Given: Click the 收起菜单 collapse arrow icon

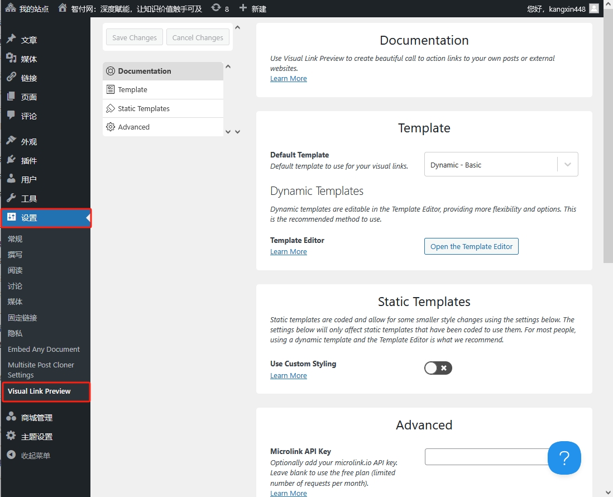Looking at the screenshot, I should pos(11,455).
